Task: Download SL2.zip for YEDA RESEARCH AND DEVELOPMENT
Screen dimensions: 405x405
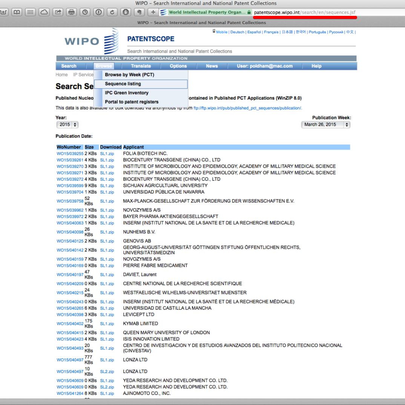Action: coord(107,387)
